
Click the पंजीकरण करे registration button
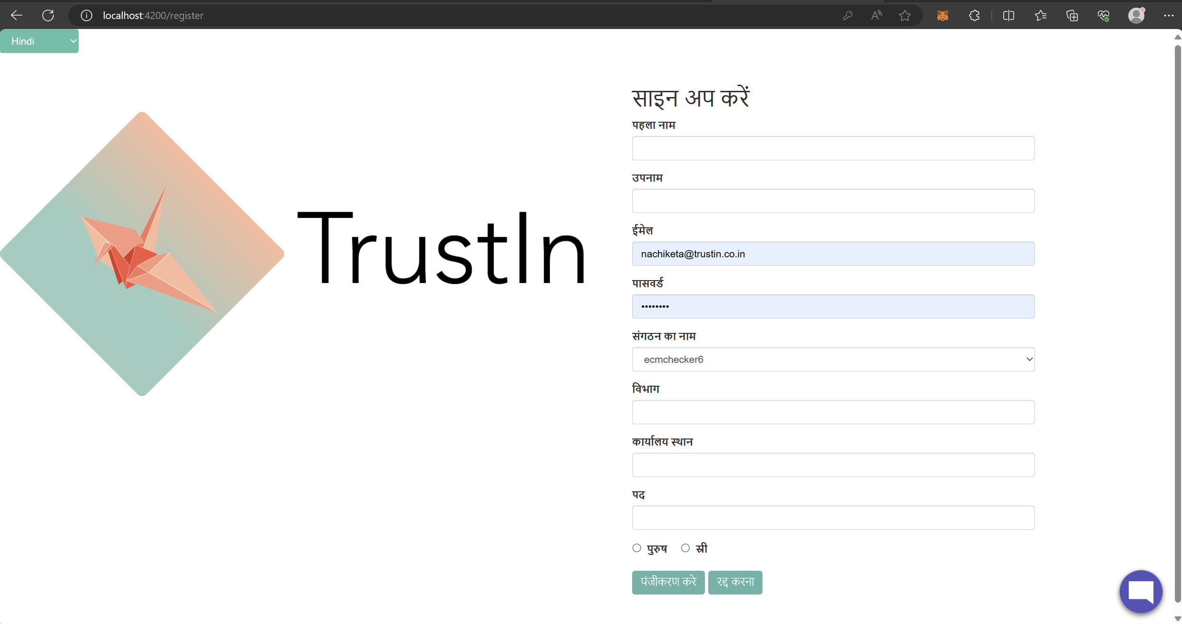pyautogui.click(x=668, y=582)
